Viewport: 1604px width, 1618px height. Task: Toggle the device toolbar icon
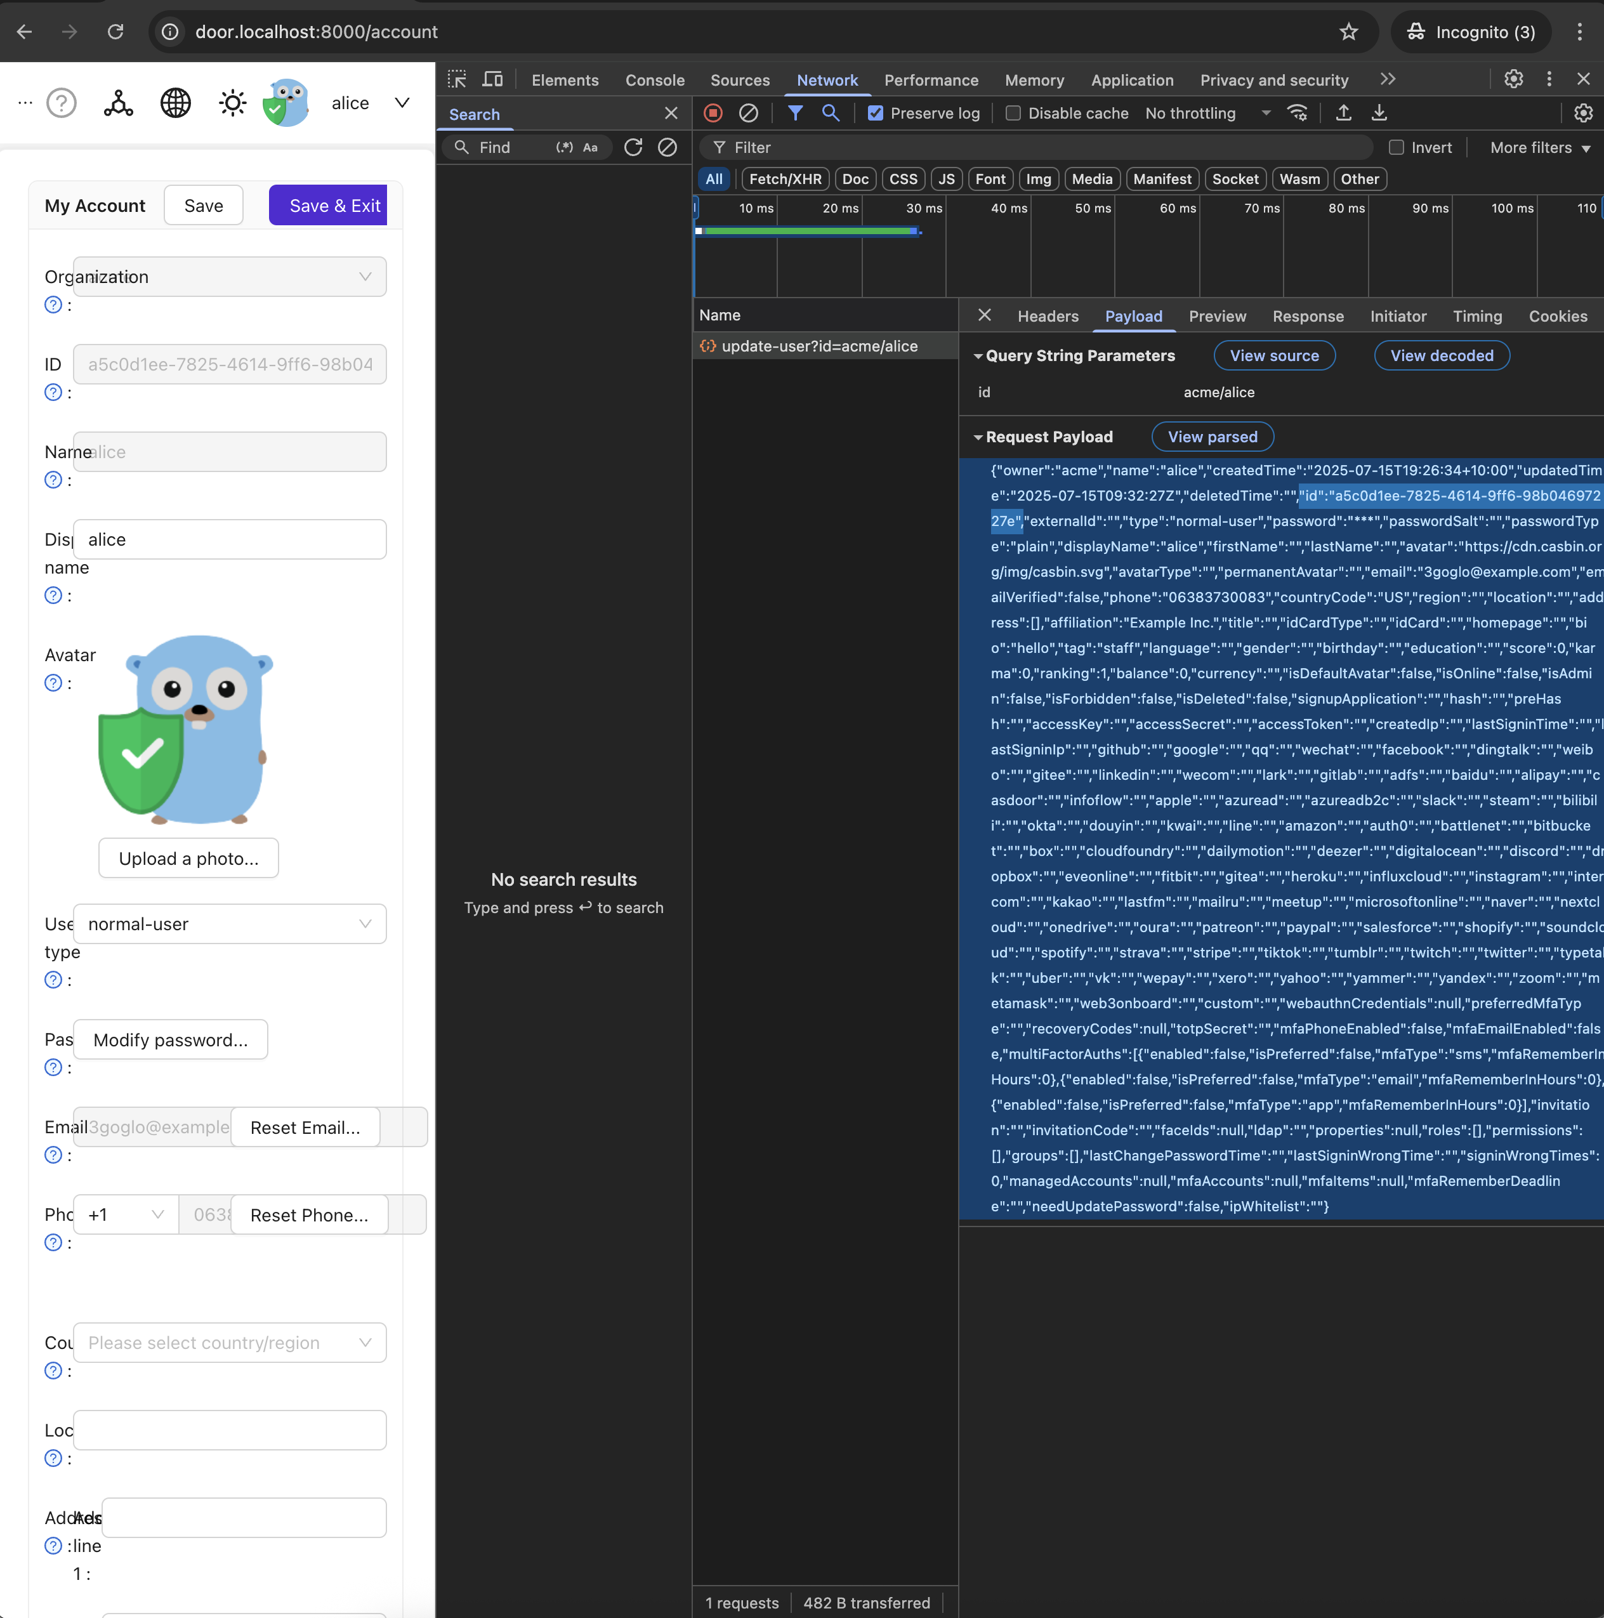tap(492, 79)
